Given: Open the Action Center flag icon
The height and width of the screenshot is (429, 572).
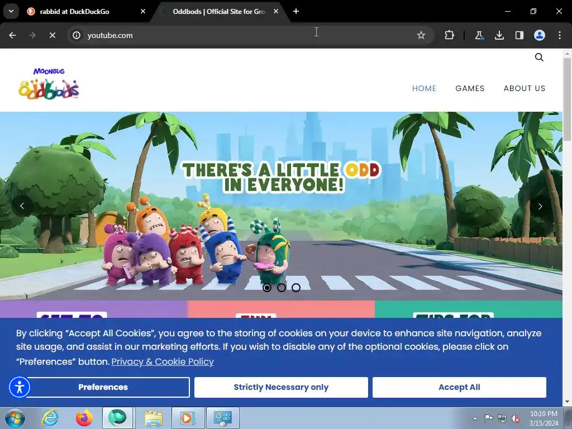Looking at the screenshot, I should [488, 418].
